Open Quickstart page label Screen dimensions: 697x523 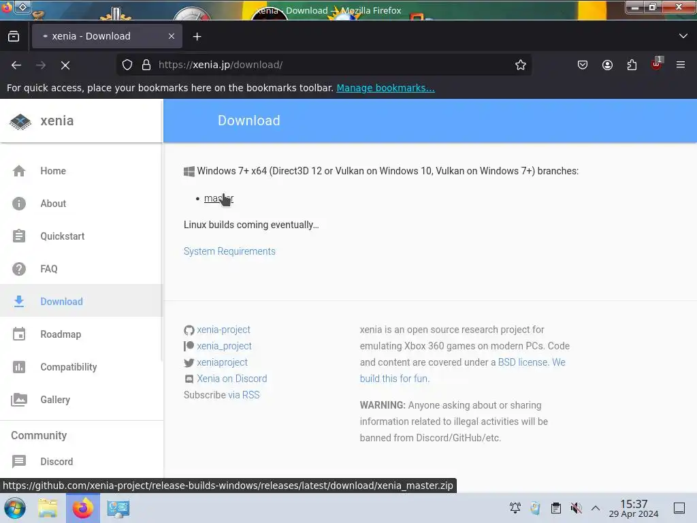(x=62, y=236)
